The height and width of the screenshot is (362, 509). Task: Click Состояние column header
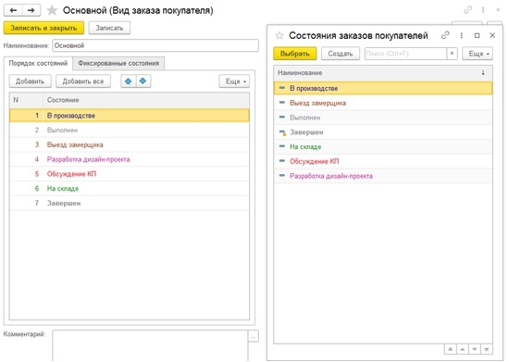(x=146, y=100)
